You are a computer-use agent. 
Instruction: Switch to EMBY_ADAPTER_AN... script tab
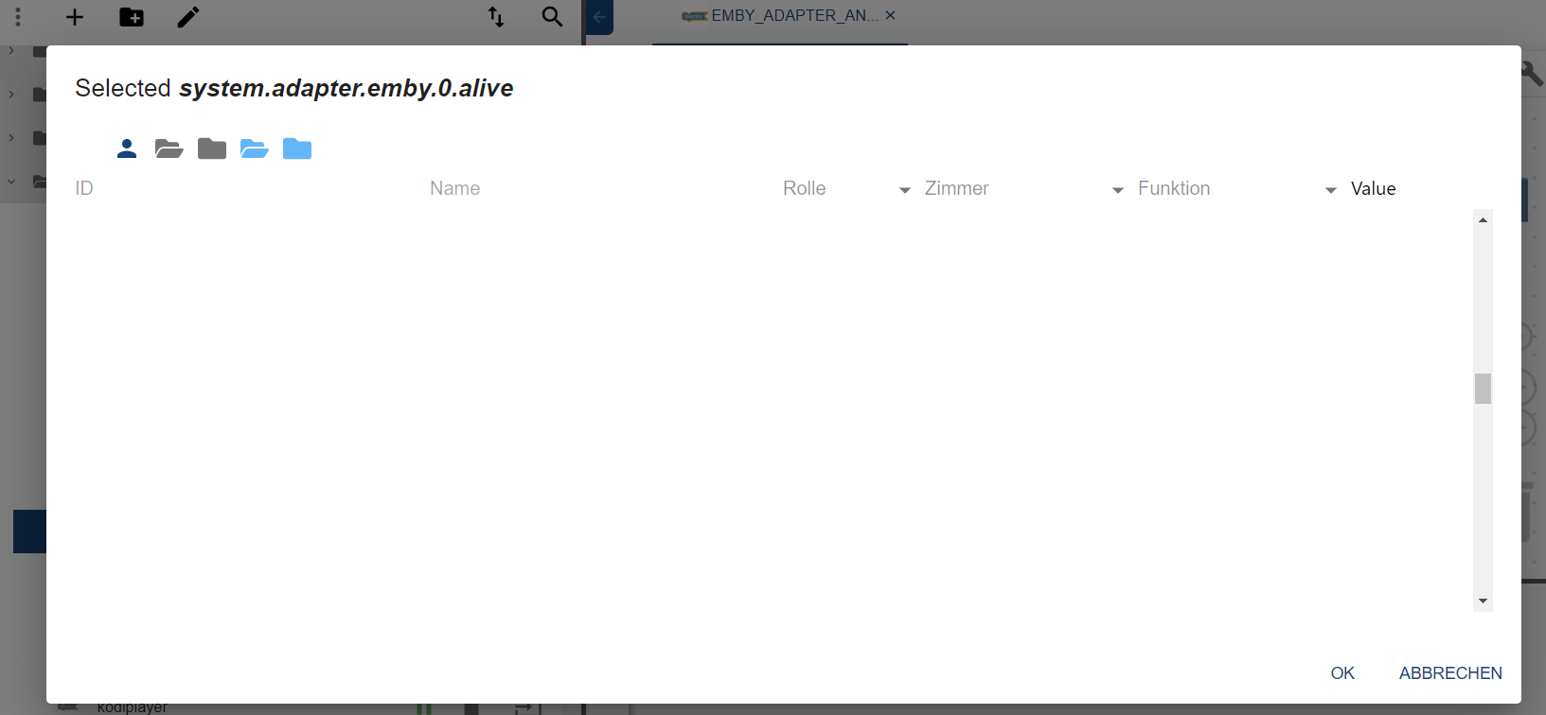[779, 16]
